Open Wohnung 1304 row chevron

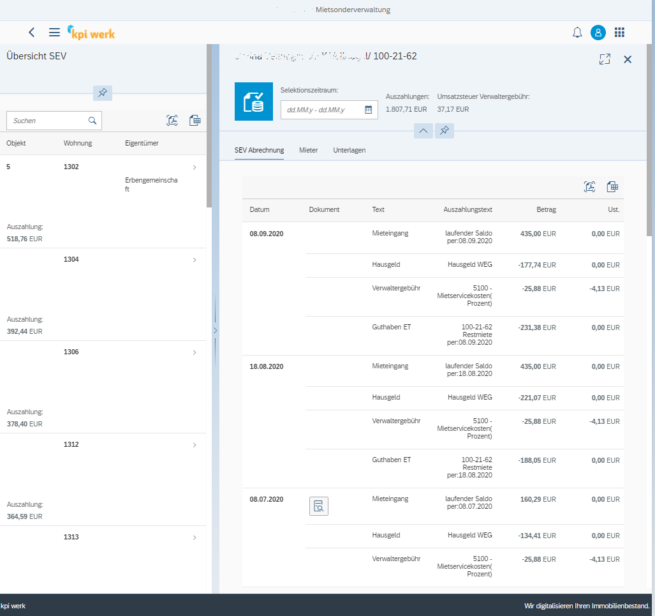pos(195,260)
